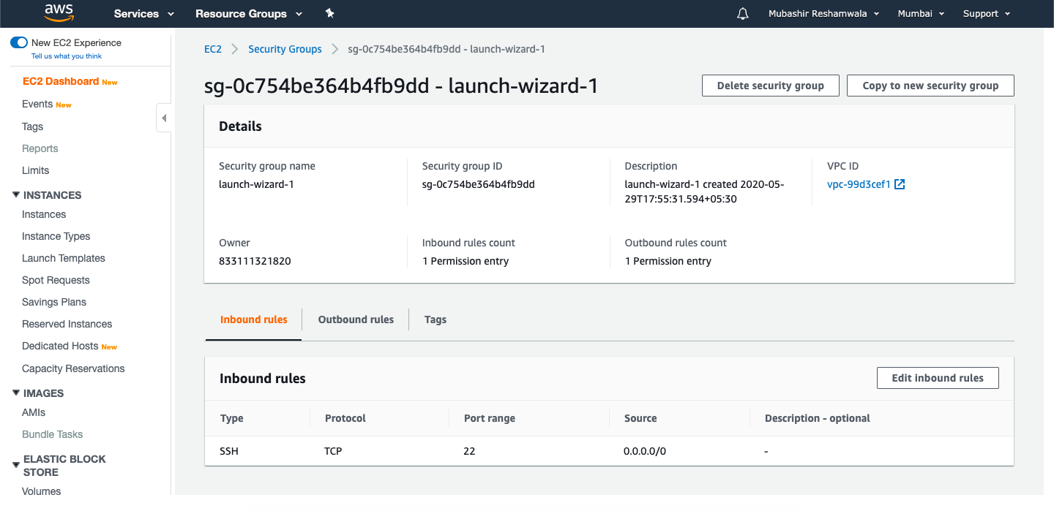Open Dedicated Hosts in sidebar
The height and width of the screenshot is (511, 1054).
[x=60, y=346]
